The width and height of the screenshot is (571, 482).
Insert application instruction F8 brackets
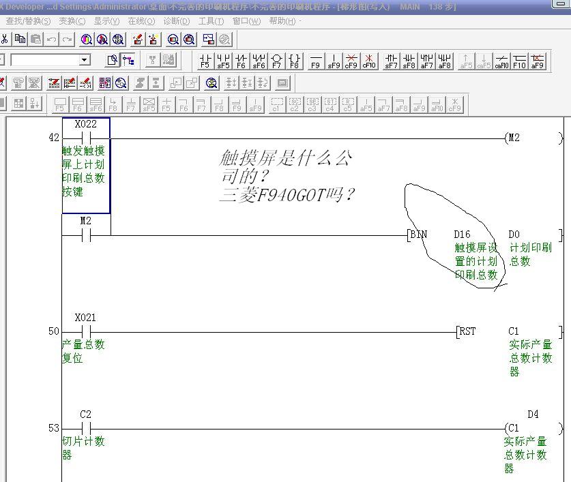pos(294,61)
